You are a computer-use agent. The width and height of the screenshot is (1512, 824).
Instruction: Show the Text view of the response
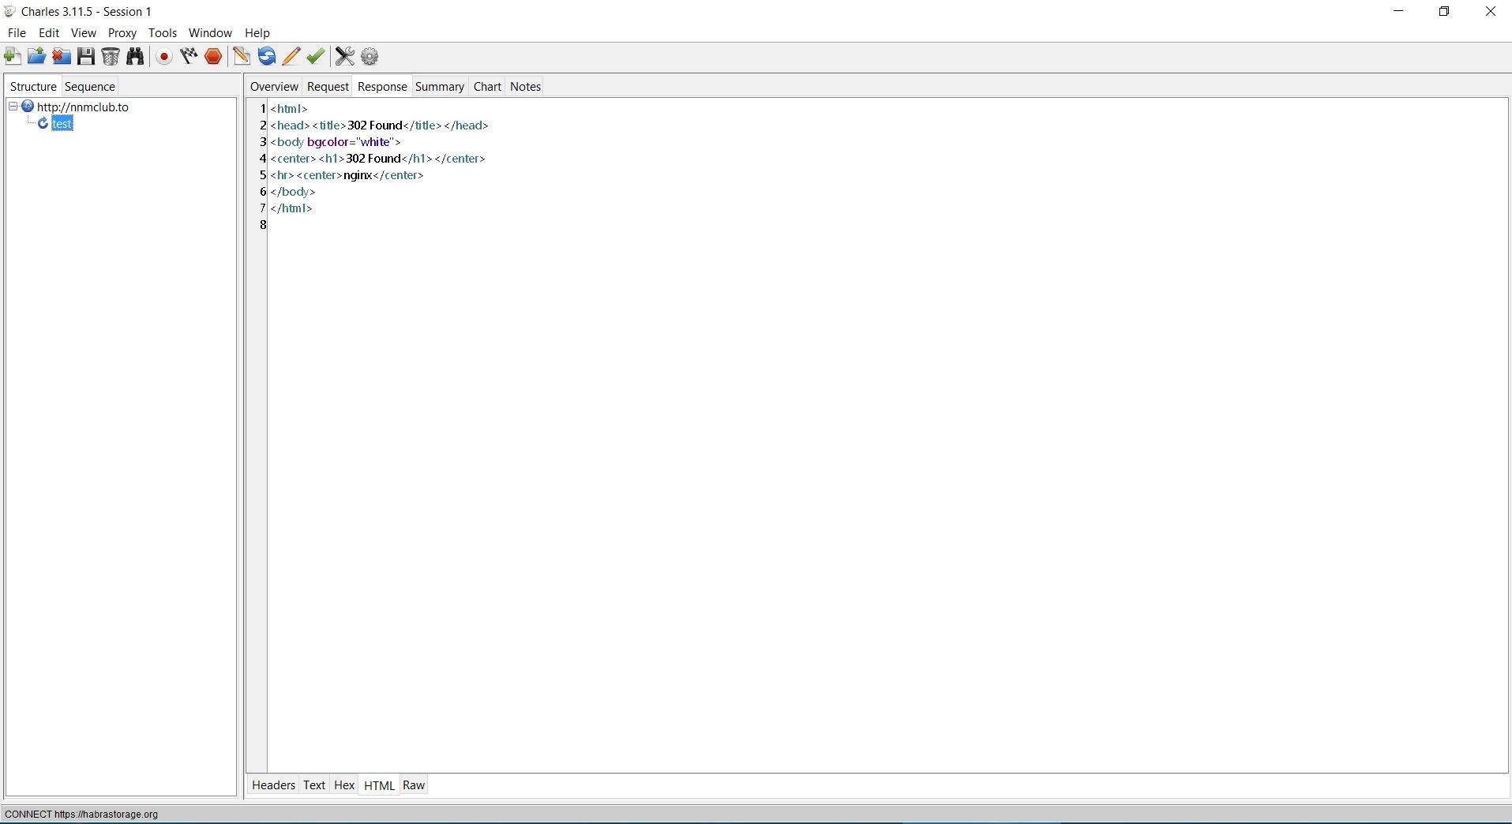click(314, 785)
